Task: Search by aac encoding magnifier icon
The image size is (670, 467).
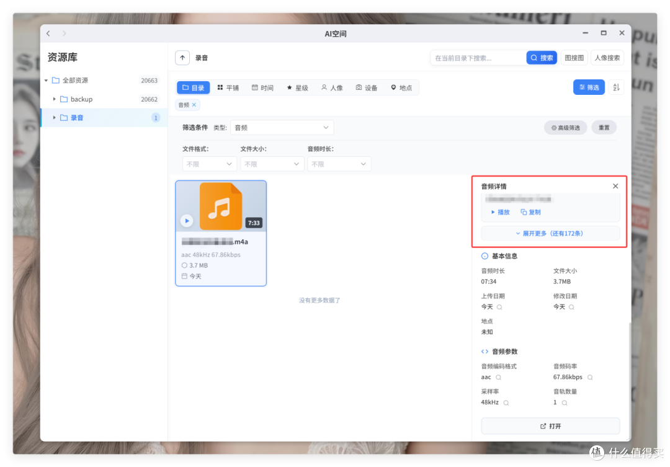Action: pyautogui.click(x=499, y=377)
